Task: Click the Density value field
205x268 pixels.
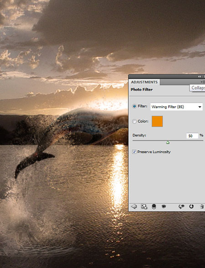Action: [x=192, y=136]
